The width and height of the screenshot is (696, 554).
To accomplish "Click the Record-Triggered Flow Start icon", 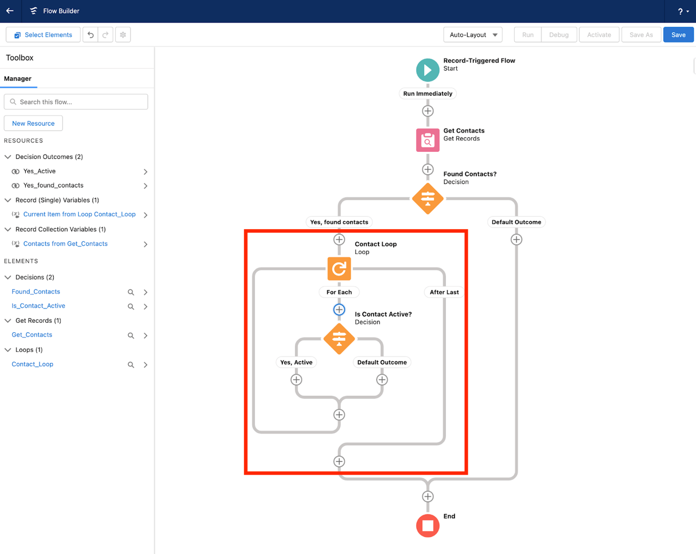I will [427, 69].
